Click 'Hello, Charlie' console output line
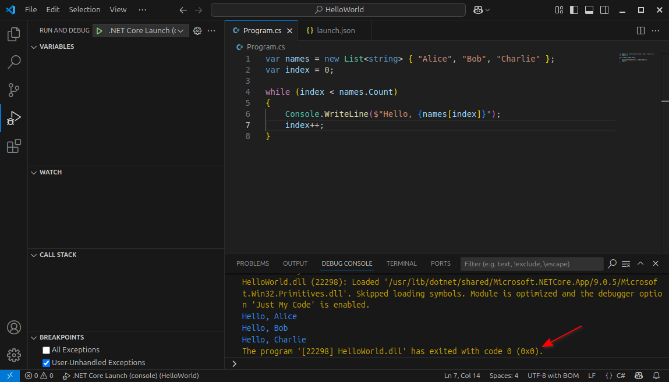669x382 pixels. pyautogui.click(x=274, y=340)
